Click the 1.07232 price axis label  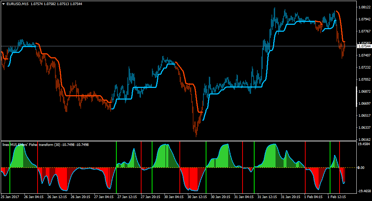pyautogui.click(x=364, y=67)
